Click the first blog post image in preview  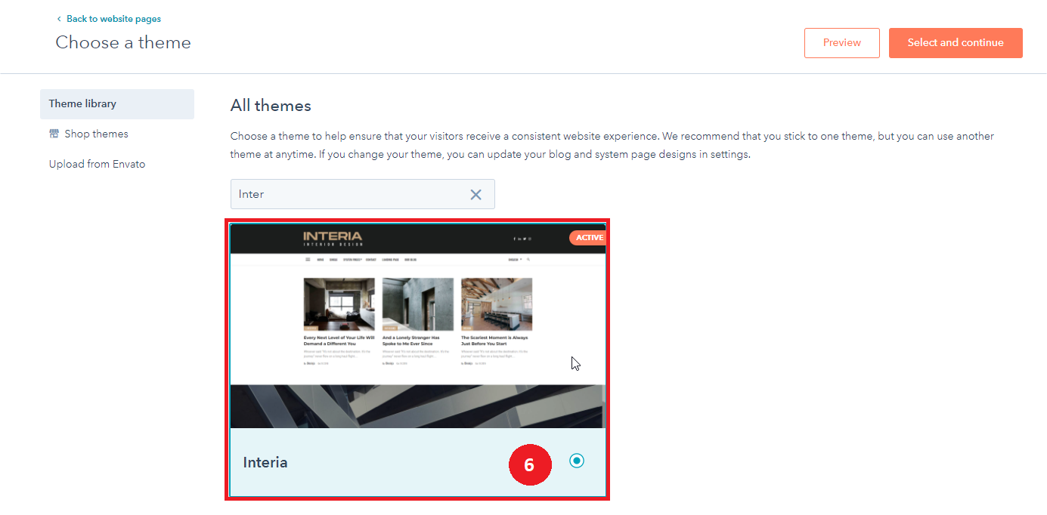(x=339, y=304)
